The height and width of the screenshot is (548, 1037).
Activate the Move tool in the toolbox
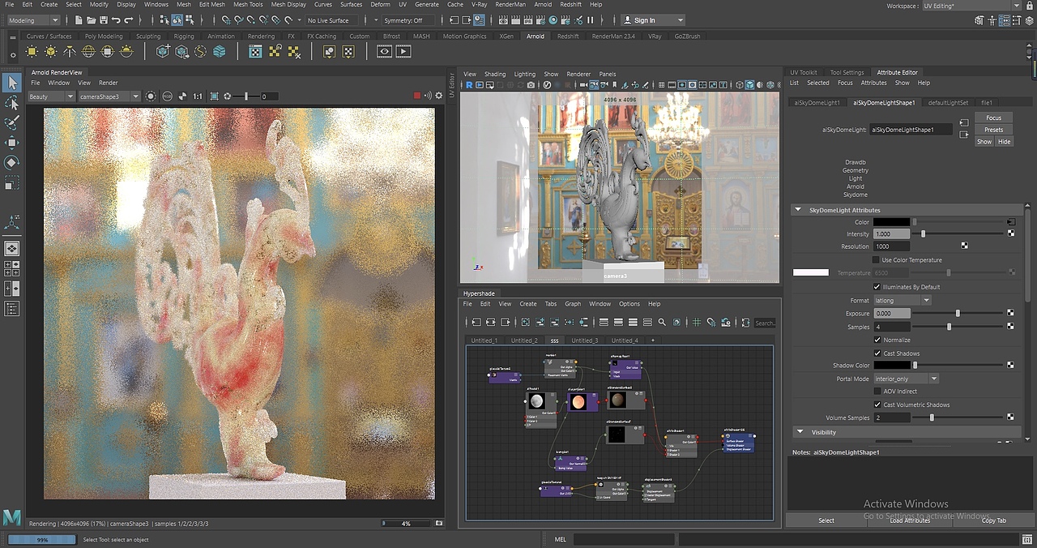12,143
